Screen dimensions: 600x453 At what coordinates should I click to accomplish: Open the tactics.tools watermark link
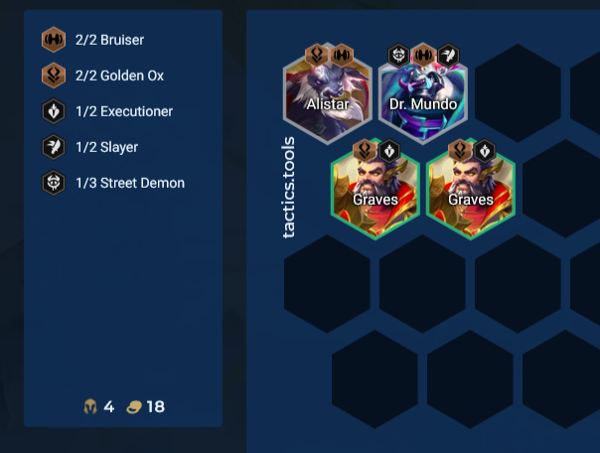pos(288,188)
